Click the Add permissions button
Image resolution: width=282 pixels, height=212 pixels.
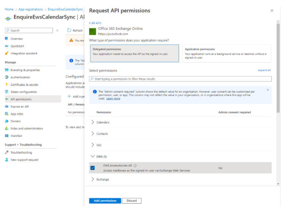click(x=105, y=201)
